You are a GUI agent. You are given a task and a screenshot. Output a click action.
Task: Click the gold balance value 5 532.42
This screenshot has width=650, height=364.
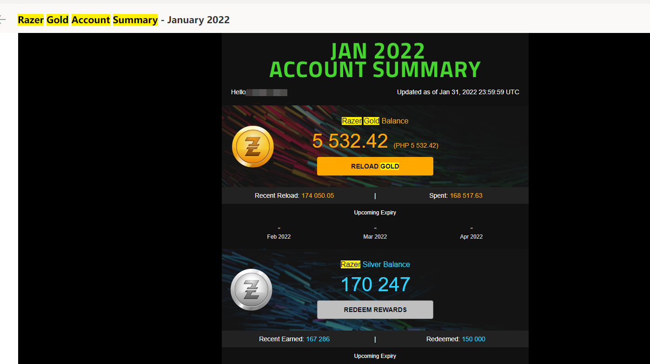pos(350,141)
